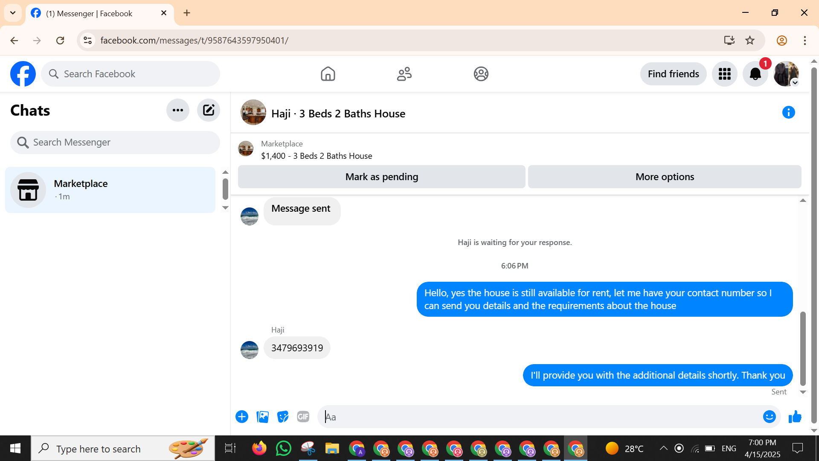Click the thumbs up like icon
The height and width of the screenshot is (461, 819).
point(795,417)
